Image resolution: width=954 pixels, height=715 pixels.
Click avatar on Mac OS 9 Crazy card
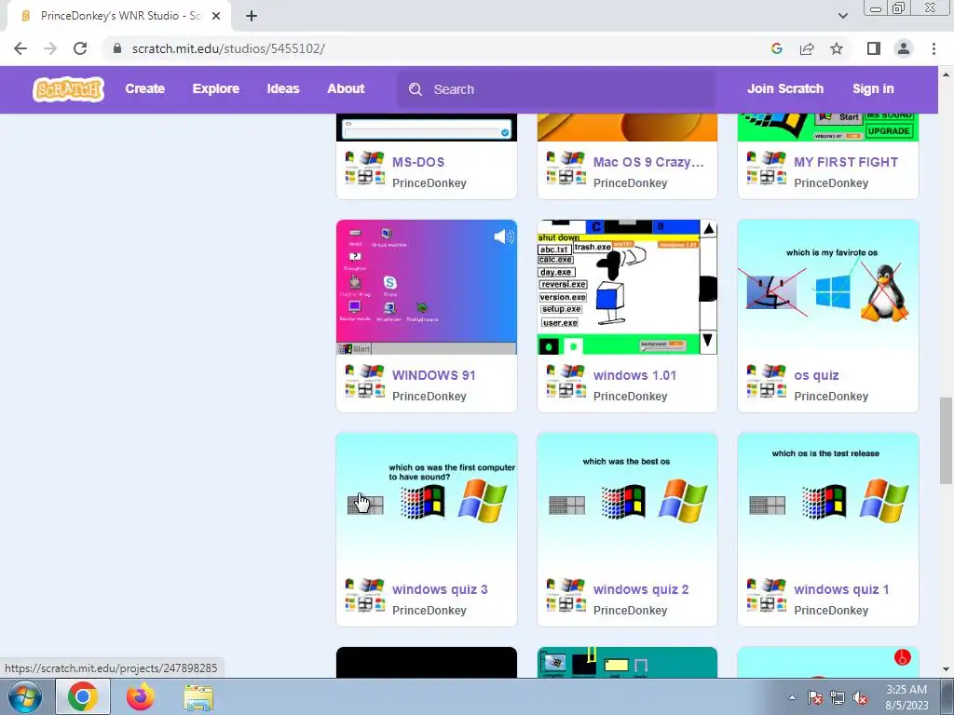pos(566,168)
